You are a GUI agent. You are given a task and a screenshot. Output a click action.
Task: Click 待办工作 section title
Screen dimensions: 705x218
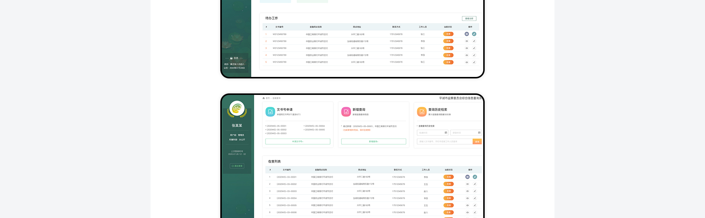[272, 18]
